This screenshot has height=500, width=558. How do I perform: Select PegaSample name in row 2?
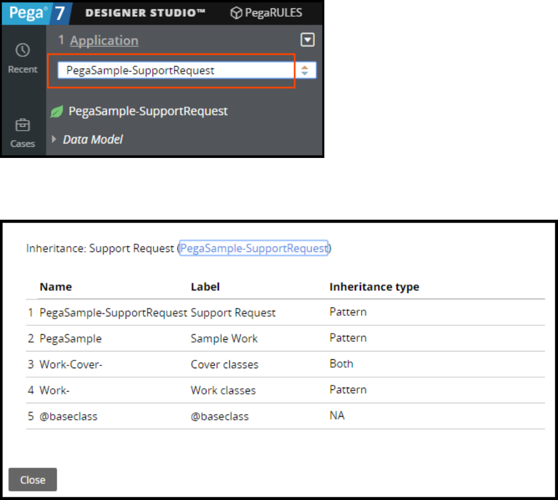71,339
